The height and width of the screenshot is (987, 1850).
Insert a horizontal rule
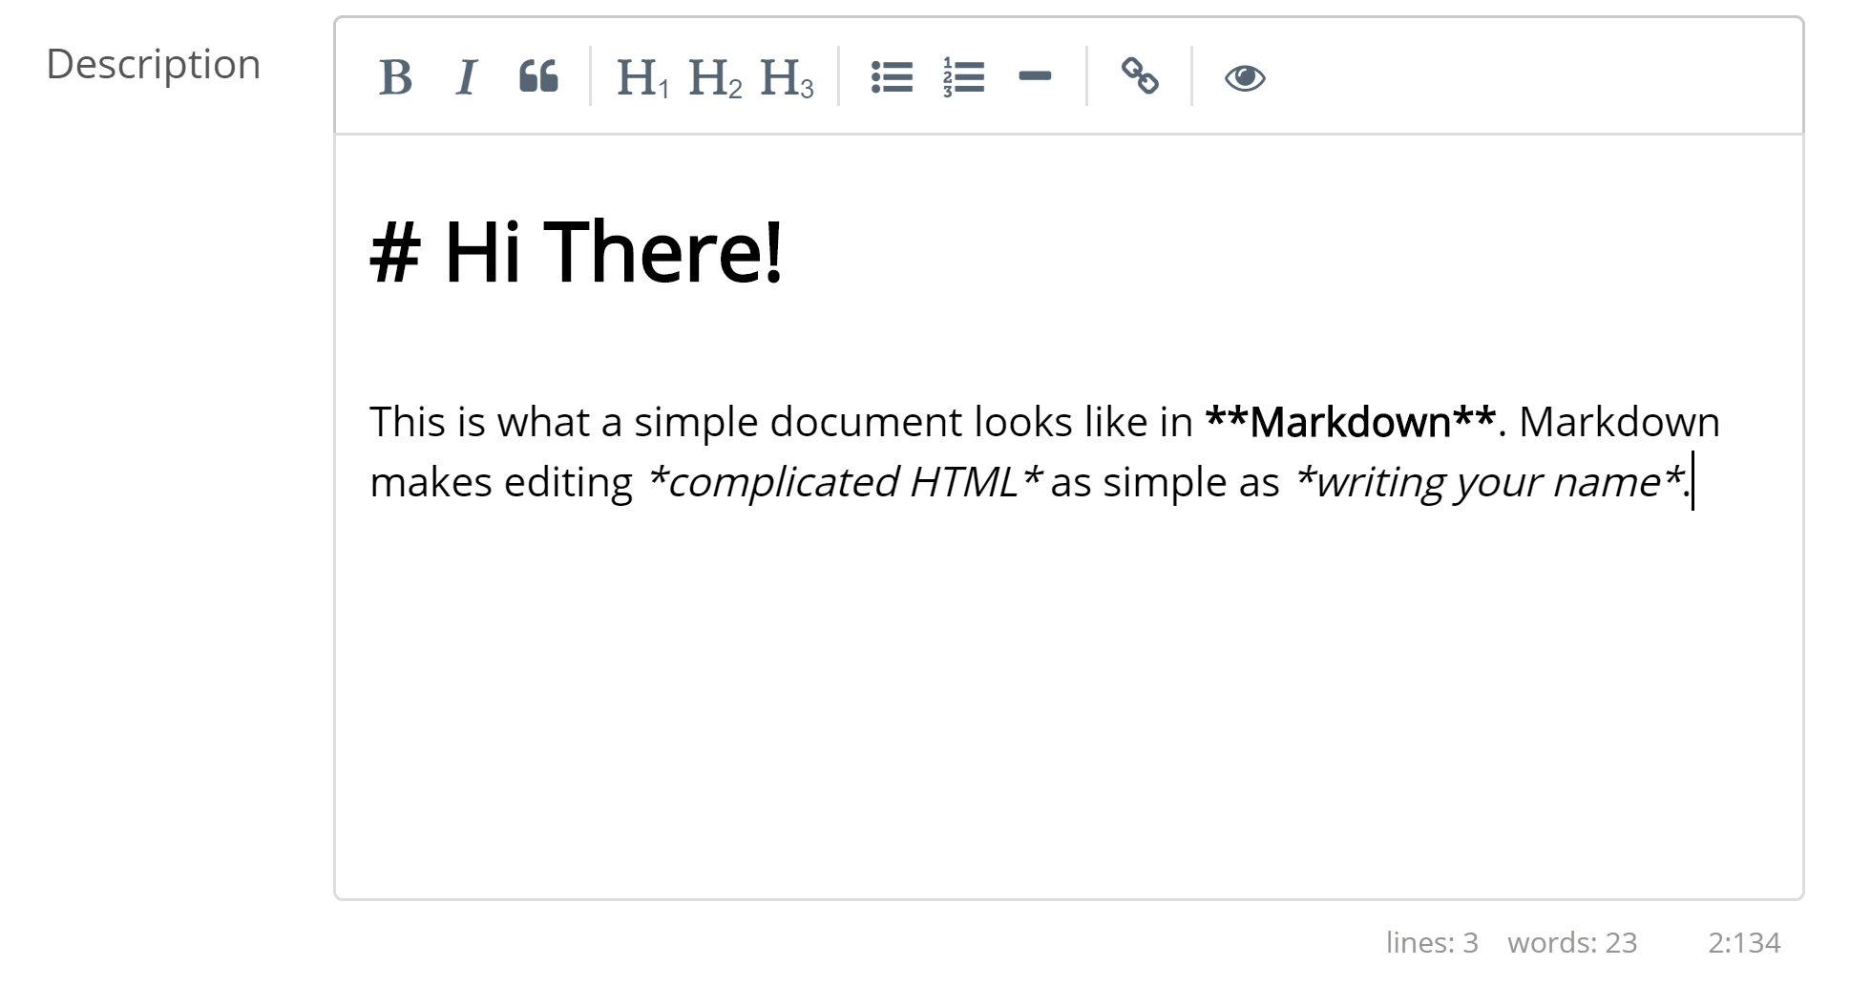[1035, 77]
